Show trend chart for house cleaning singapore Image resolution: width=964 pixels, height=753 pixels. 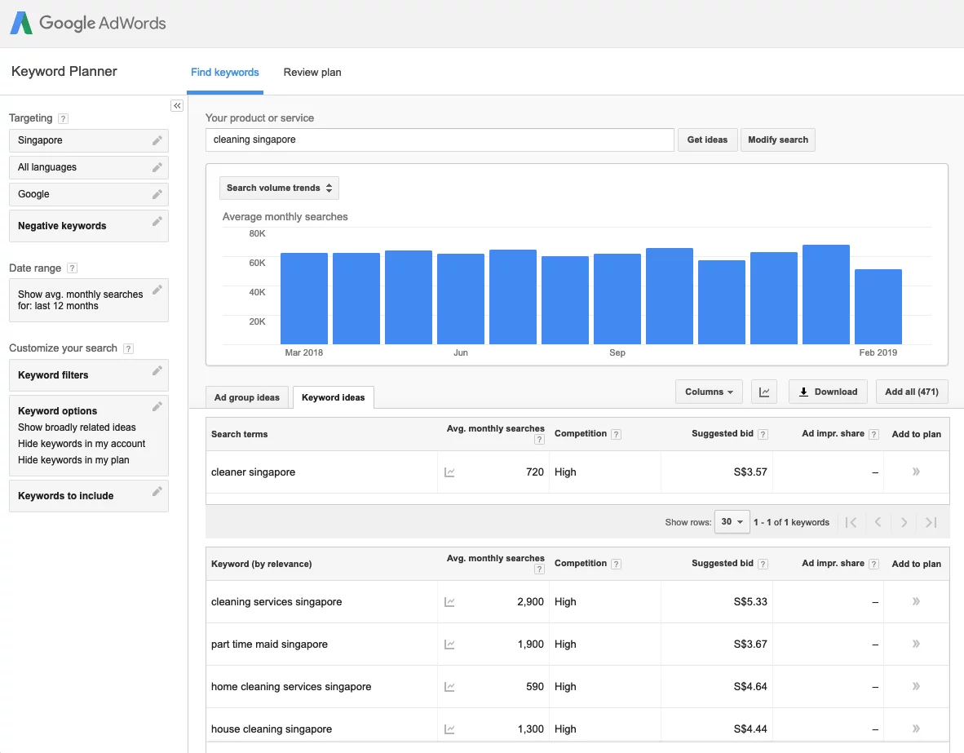(449, 729)
